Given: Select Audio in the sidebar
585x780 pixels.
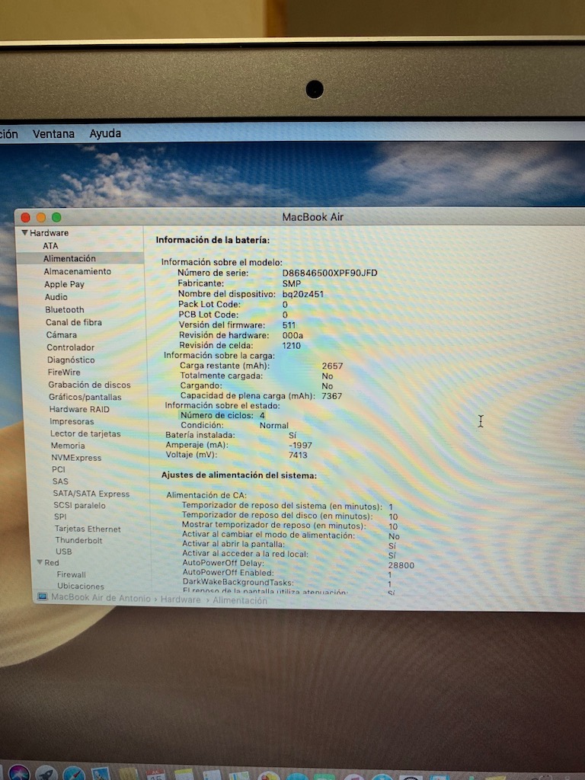Looking at the screenshot, I should coord(56,297).
